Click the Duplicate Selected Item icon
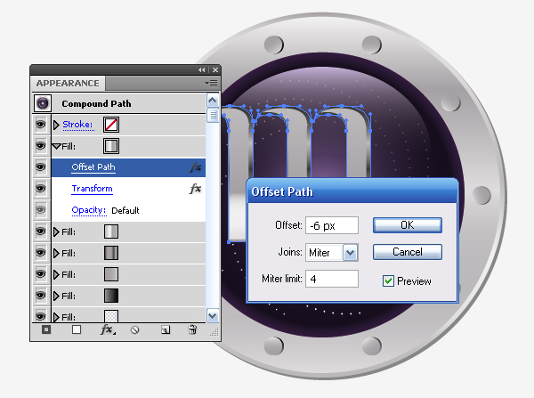534x398 pixels. pos(166,329)
